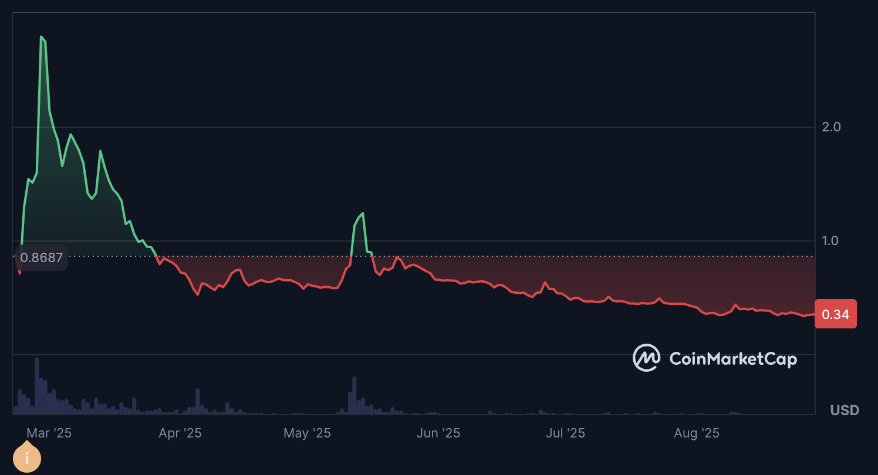Click the 2.0 price axis label
878x475 pixels.
832,127
